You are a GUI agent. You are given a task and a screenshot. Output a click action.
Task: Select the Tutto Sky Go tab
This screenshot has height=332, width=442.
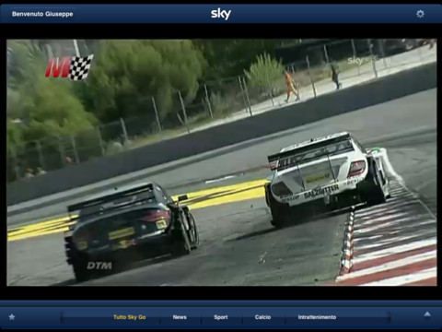pyautogui.click(x=130, y=317)
